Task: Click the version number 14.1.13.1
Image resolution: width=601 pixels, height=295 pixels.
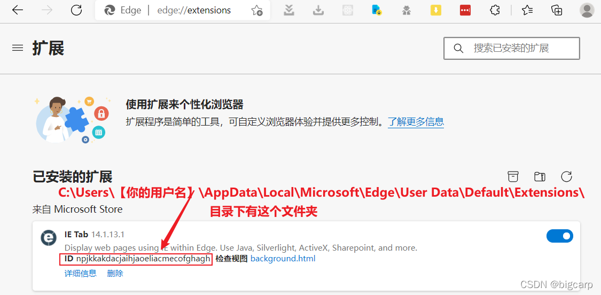Action: click(108, 235)
